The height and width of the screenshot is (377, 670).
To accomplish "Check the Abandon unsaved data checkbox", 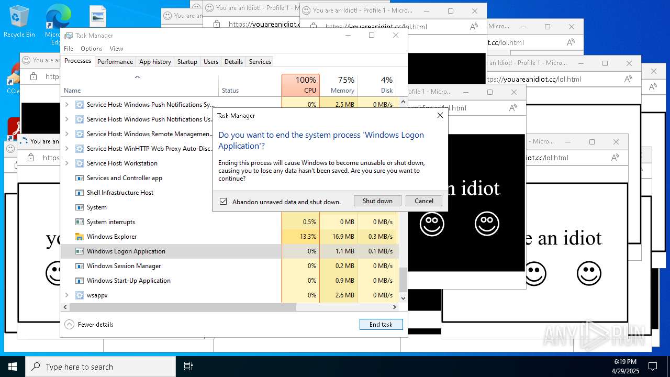I will pos(224,201).
